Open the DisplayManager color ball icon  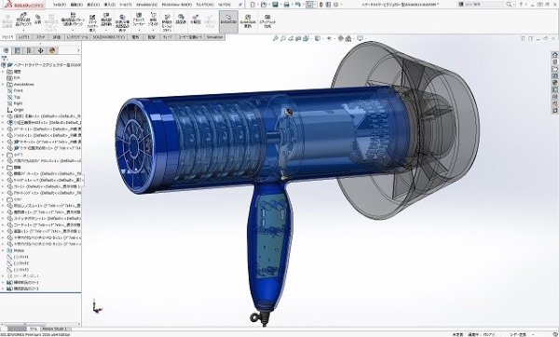click(52, 50)
